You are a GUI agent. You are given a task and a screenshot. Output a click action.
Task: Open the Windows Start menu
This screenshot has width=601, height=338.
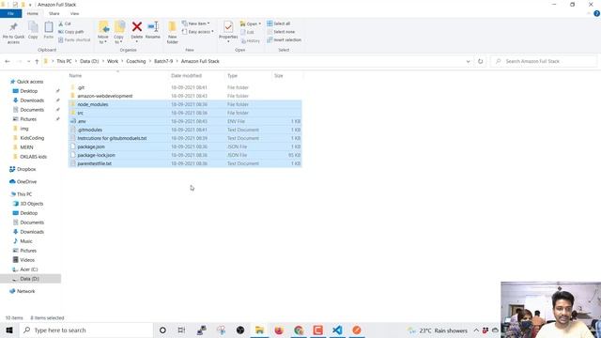click(x=9, y=330)
